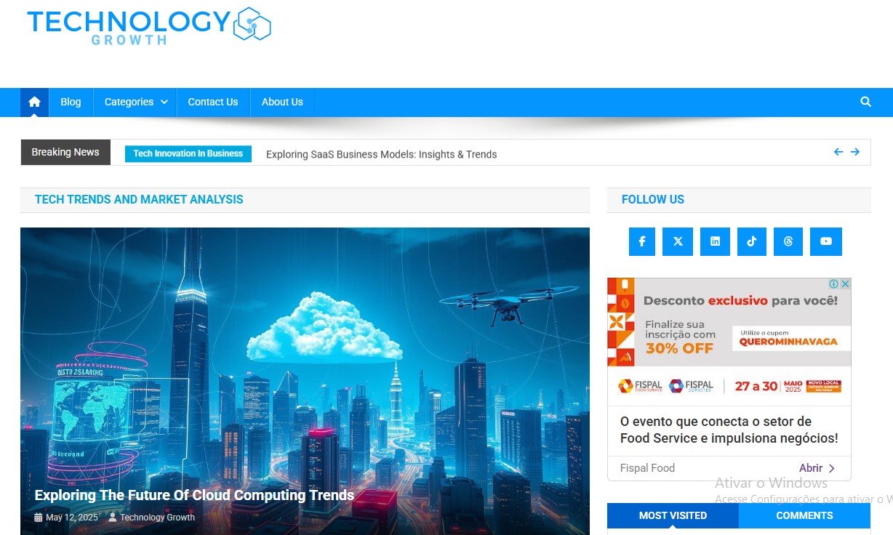Advance breaking news with right arrow
Image resolution: width=893 pixels, height=535 pixels.
pyautogui.click(x=855, y=152)
